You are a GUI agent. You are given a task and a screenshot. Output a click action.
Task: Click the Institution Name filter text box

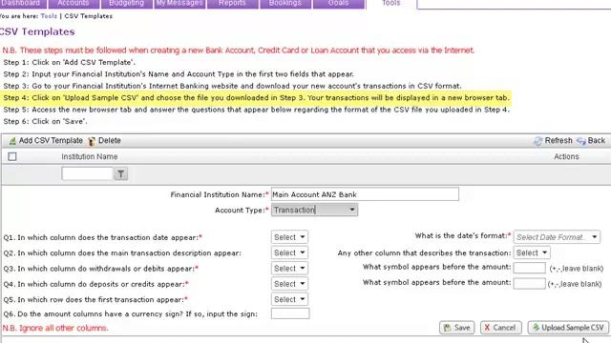pyautogui.click(x=87, y=173)
